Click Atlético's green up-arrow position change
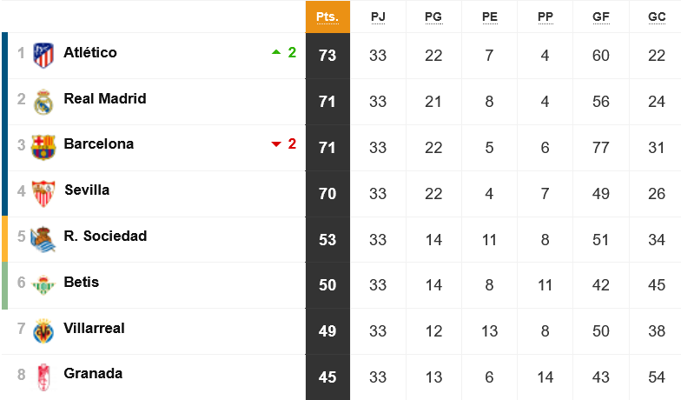The image size is (681, 400). 284,52
